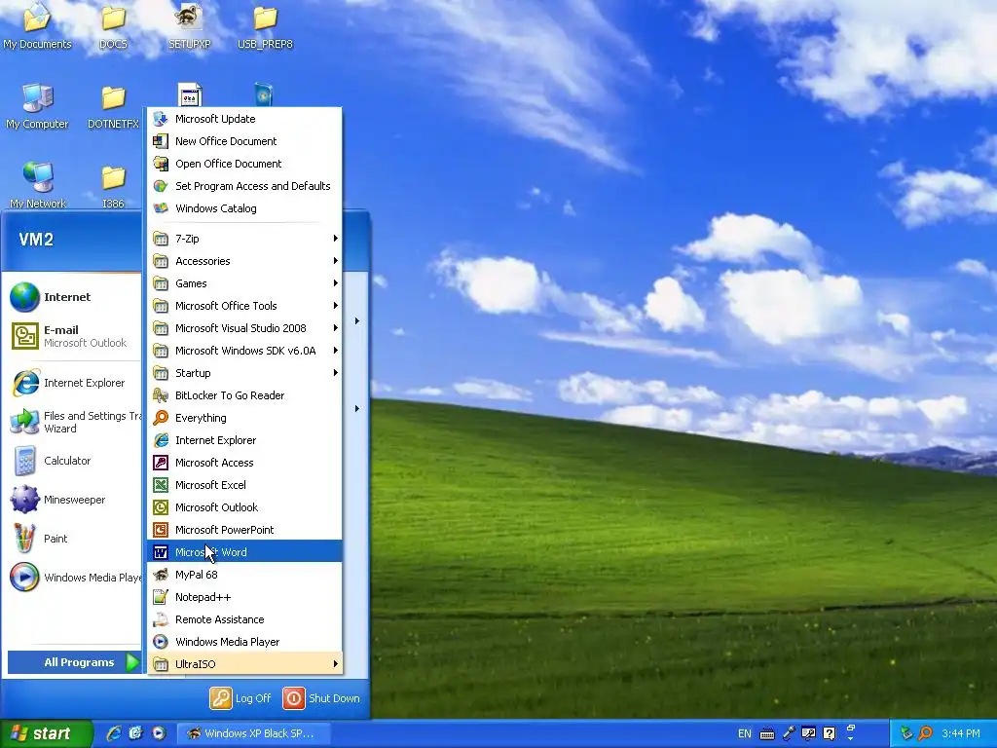This screenshot has height=748, width=997.
Task: Expand the Startup submenu
Action: pyautogui.click(x=244, y=373)
